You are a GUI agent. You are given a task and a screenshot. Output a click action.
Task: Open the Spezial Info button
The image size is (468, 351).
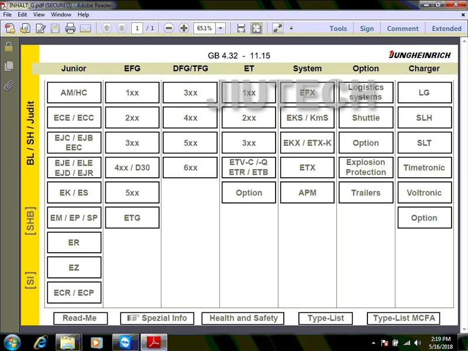157,318
